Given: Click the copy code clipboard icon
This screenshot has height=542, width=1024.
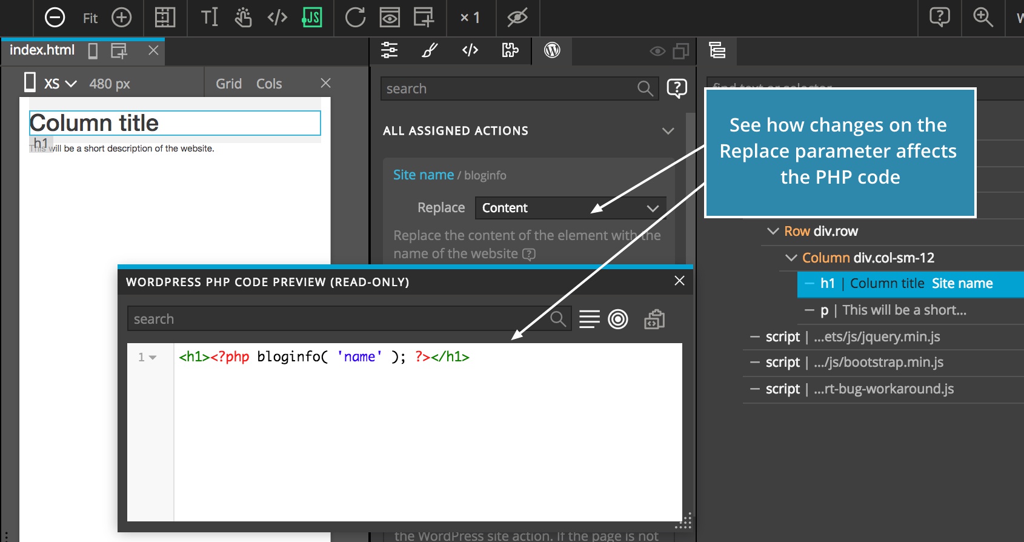Looking at the screenshot, I should (654, 319).
